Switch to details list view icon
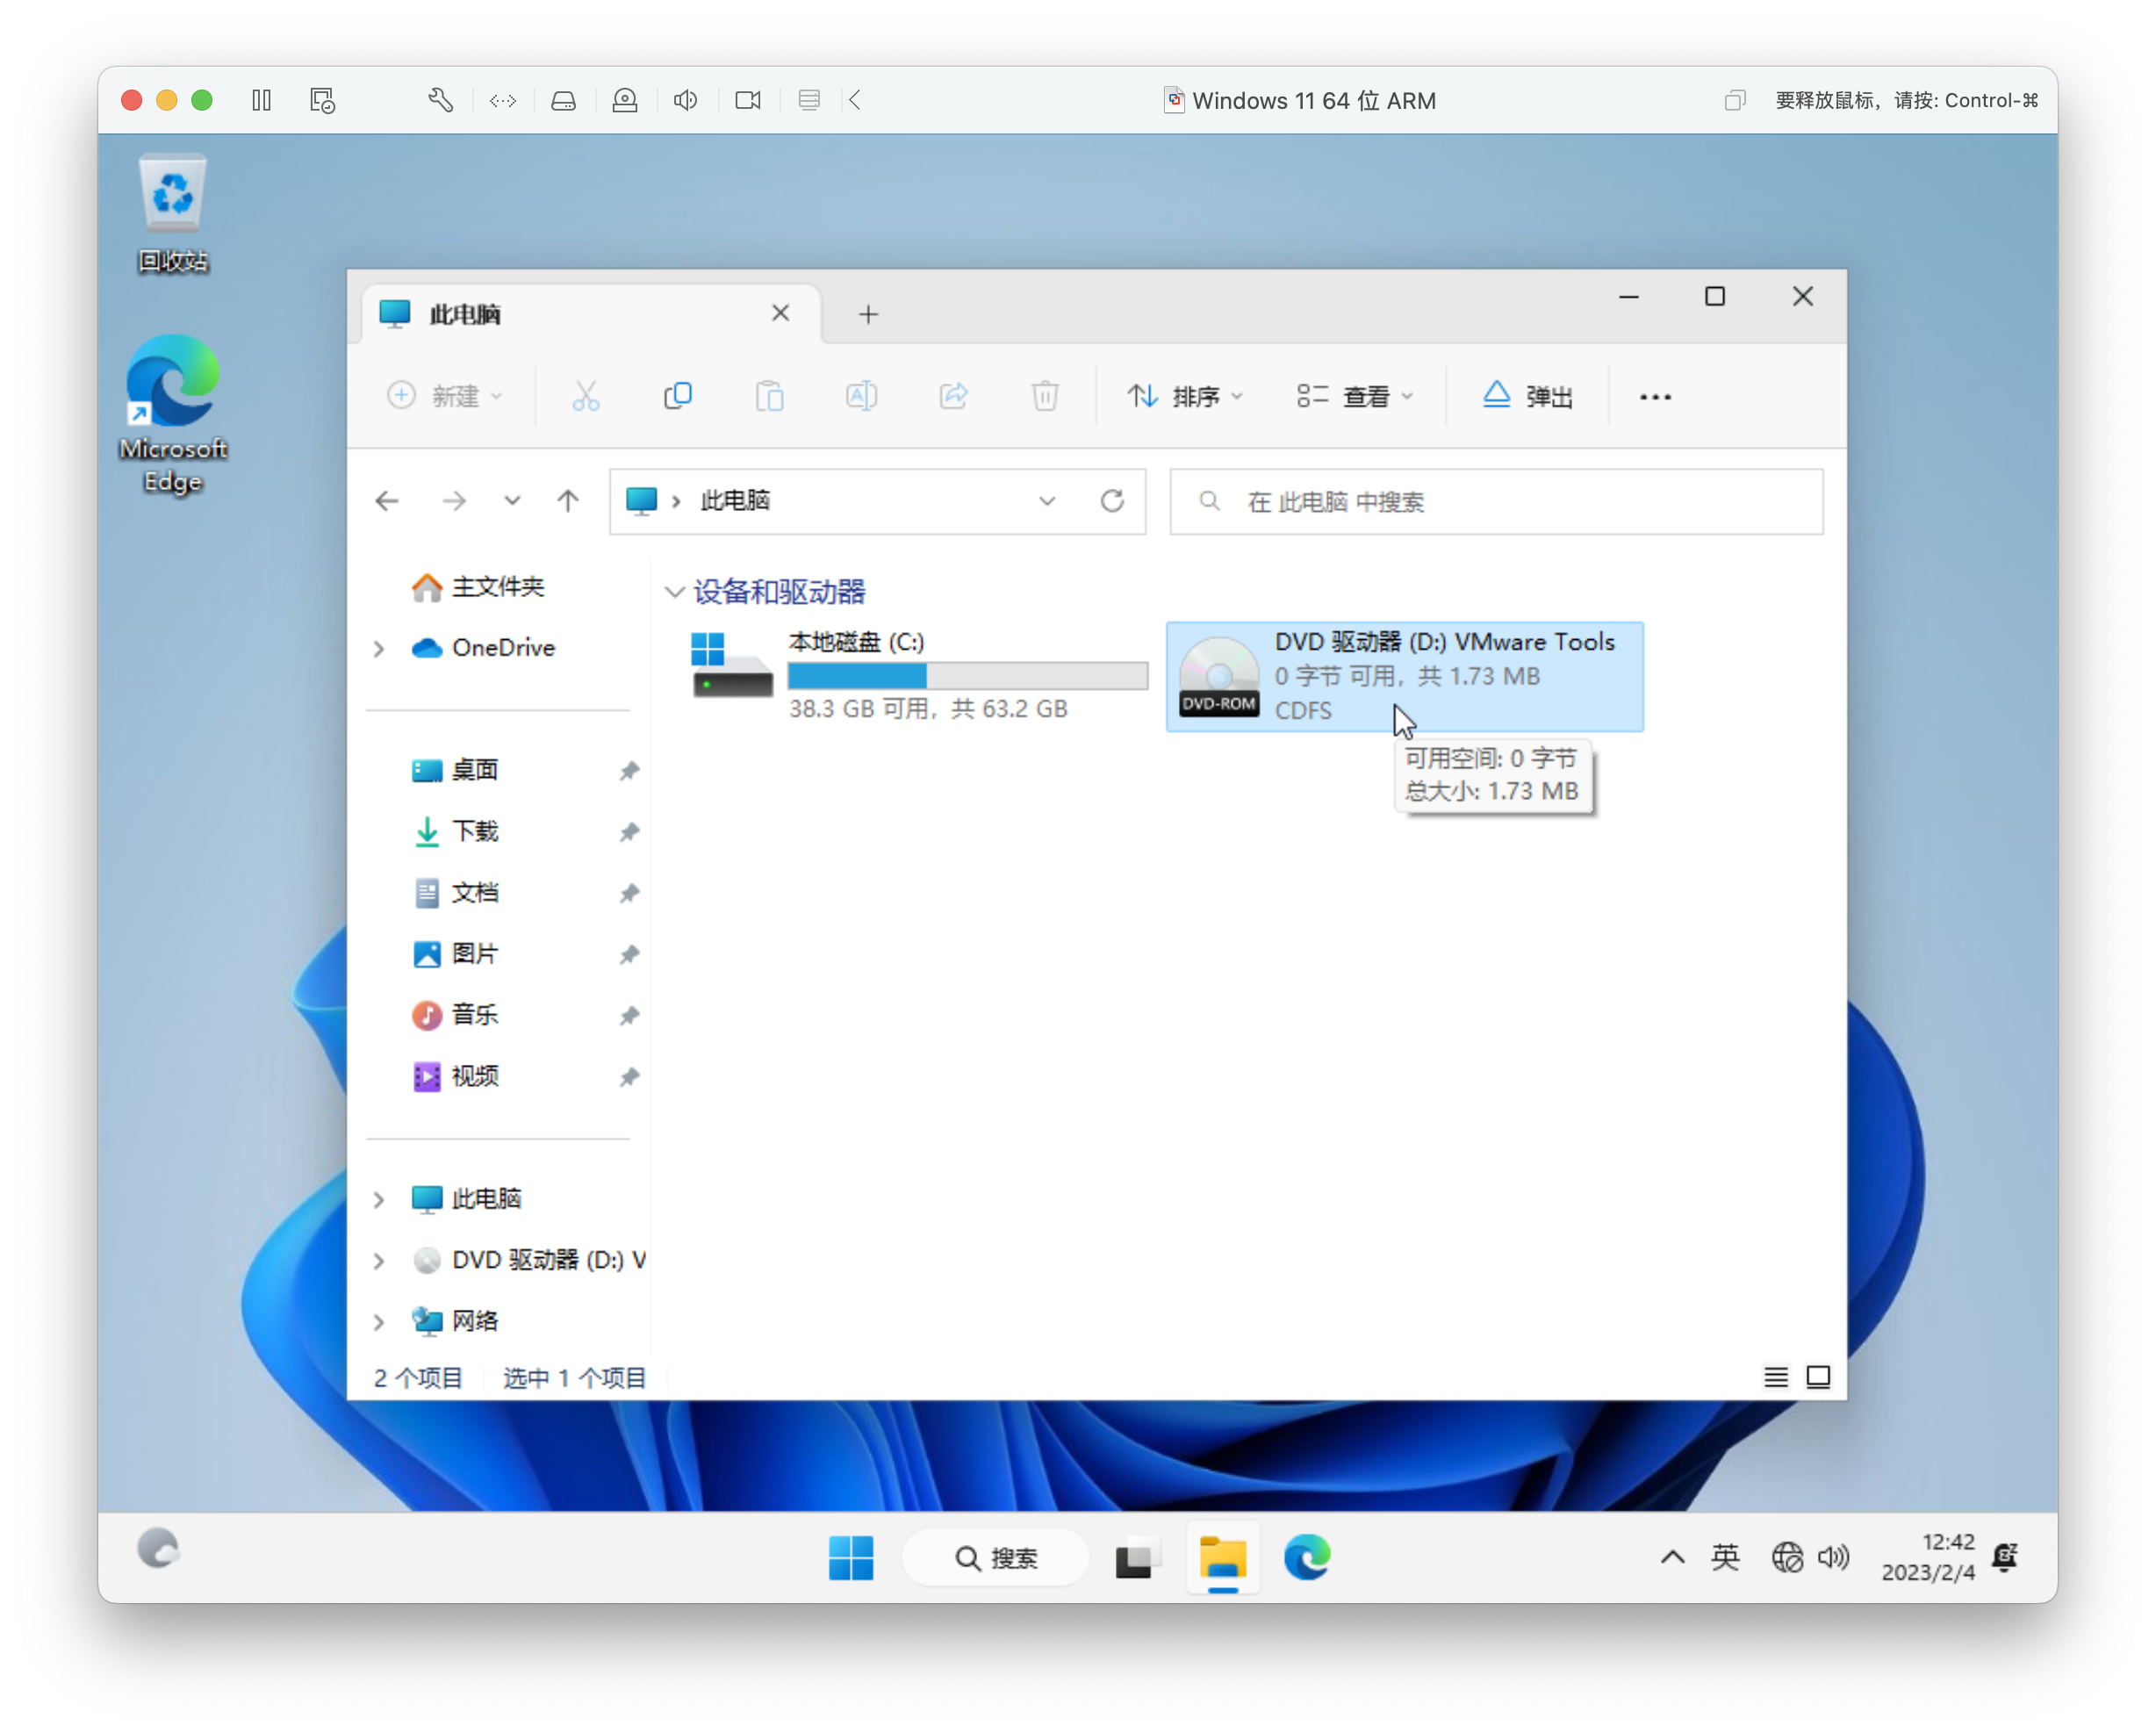Image resolution: width=2156 pixels, height=1733 pixels. [x=1775, y=1378]
